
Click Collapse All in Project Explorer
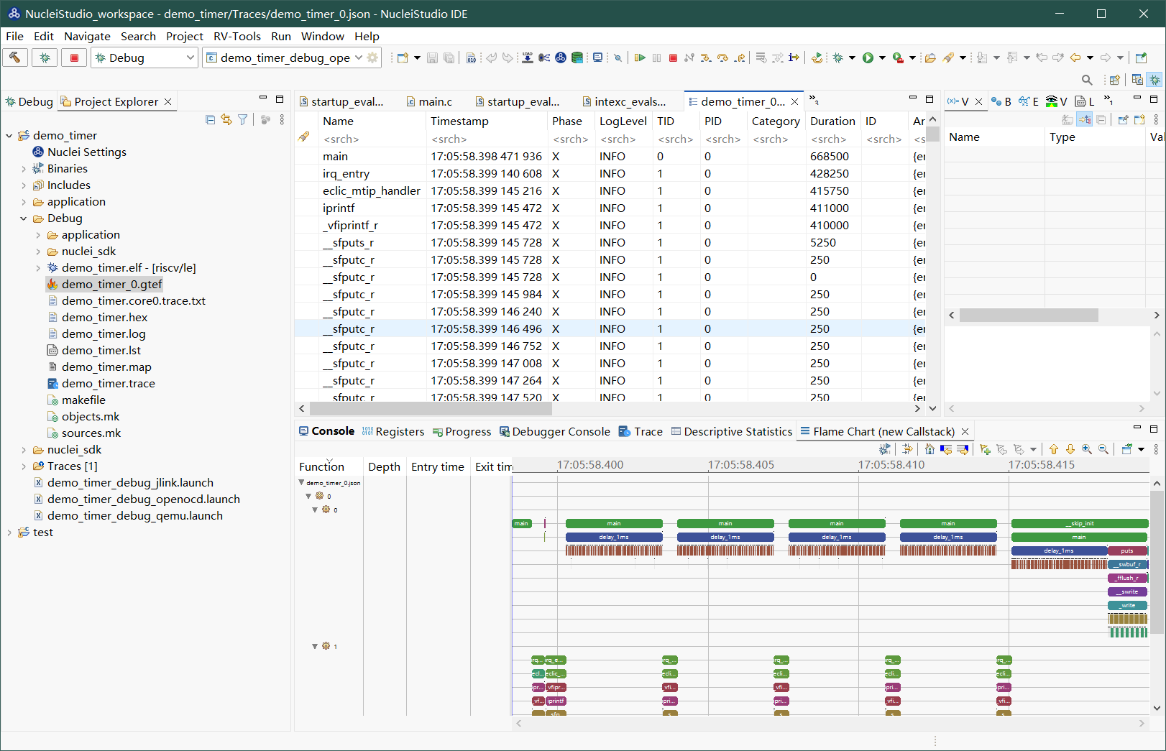tap(210, 119)
